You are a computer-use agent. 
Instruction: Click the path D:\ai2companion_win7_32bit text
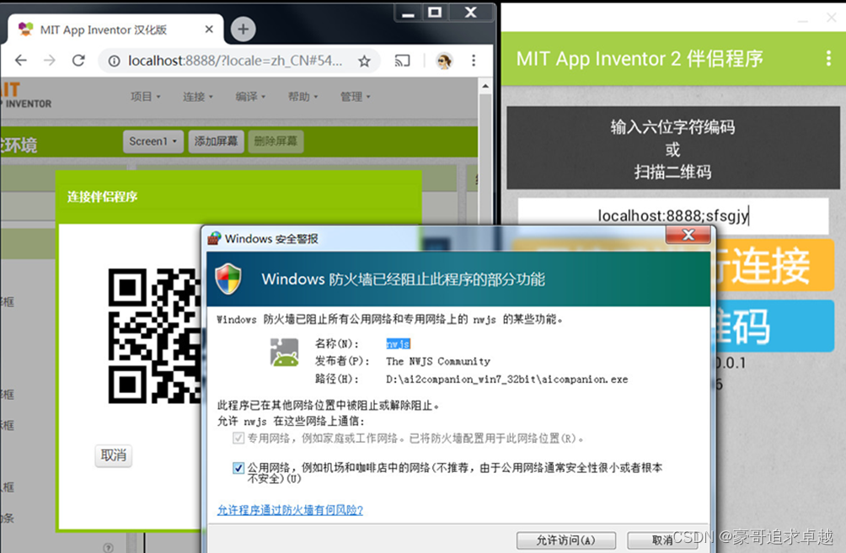[507, 380]
